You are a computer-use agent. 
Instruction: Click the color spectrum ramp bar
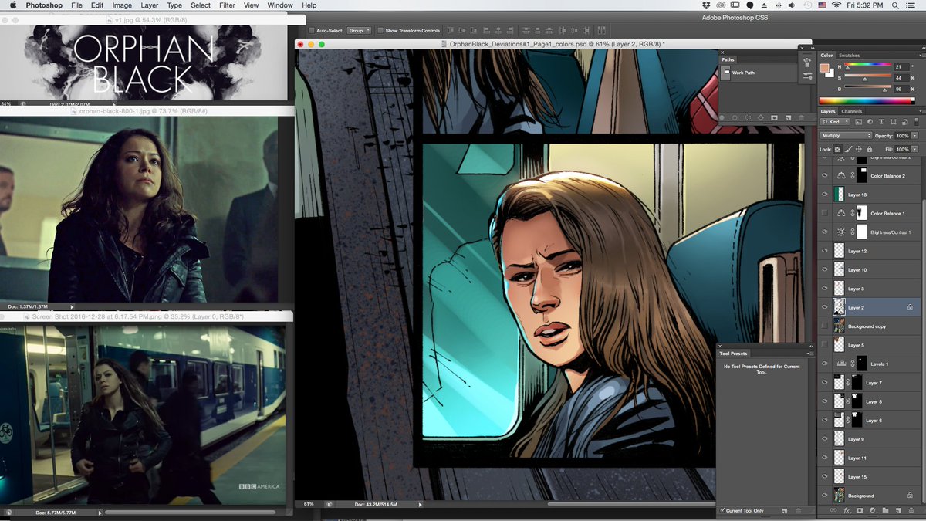[867, 100]
